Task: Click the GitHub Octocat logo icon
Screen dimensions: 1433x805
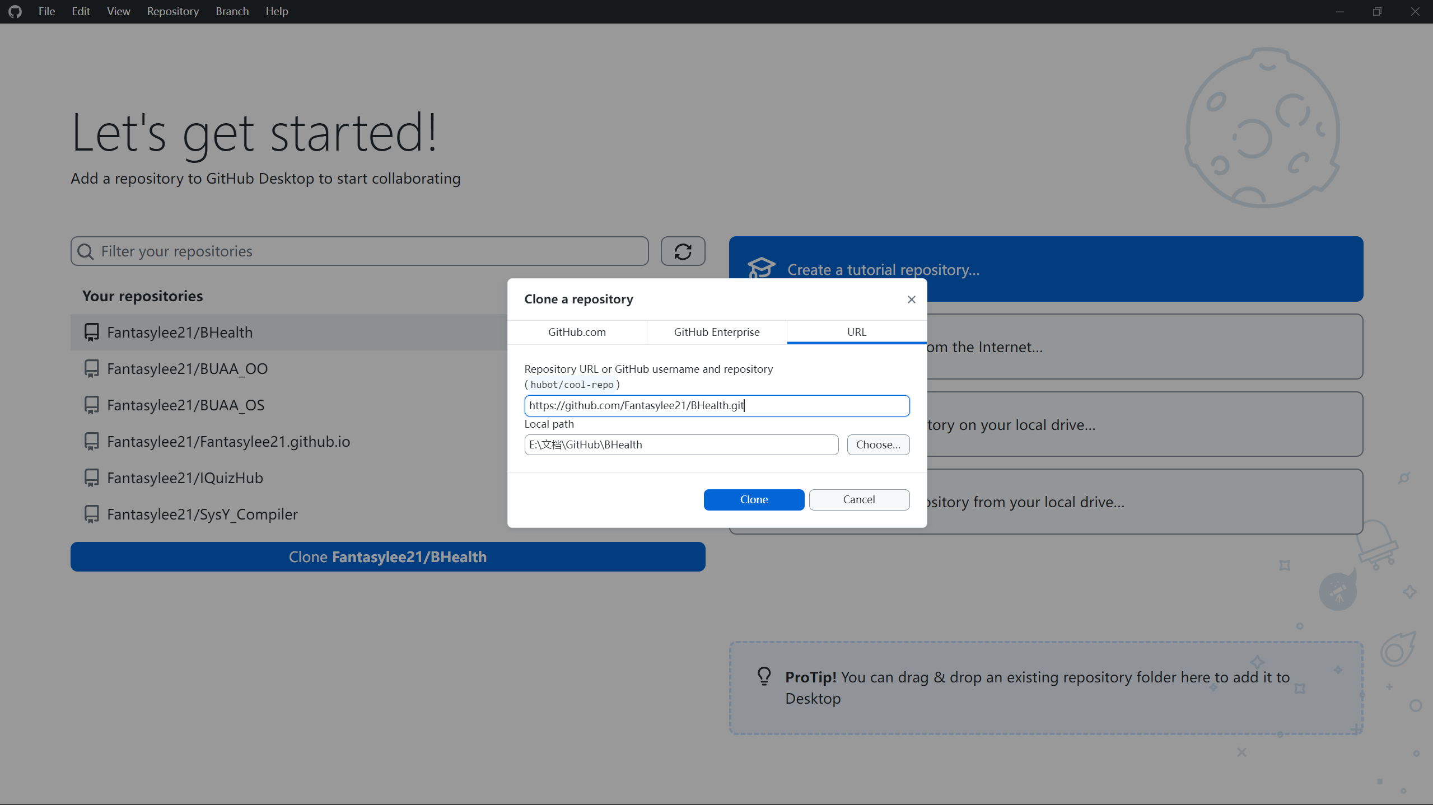Action: click(15, 11)
